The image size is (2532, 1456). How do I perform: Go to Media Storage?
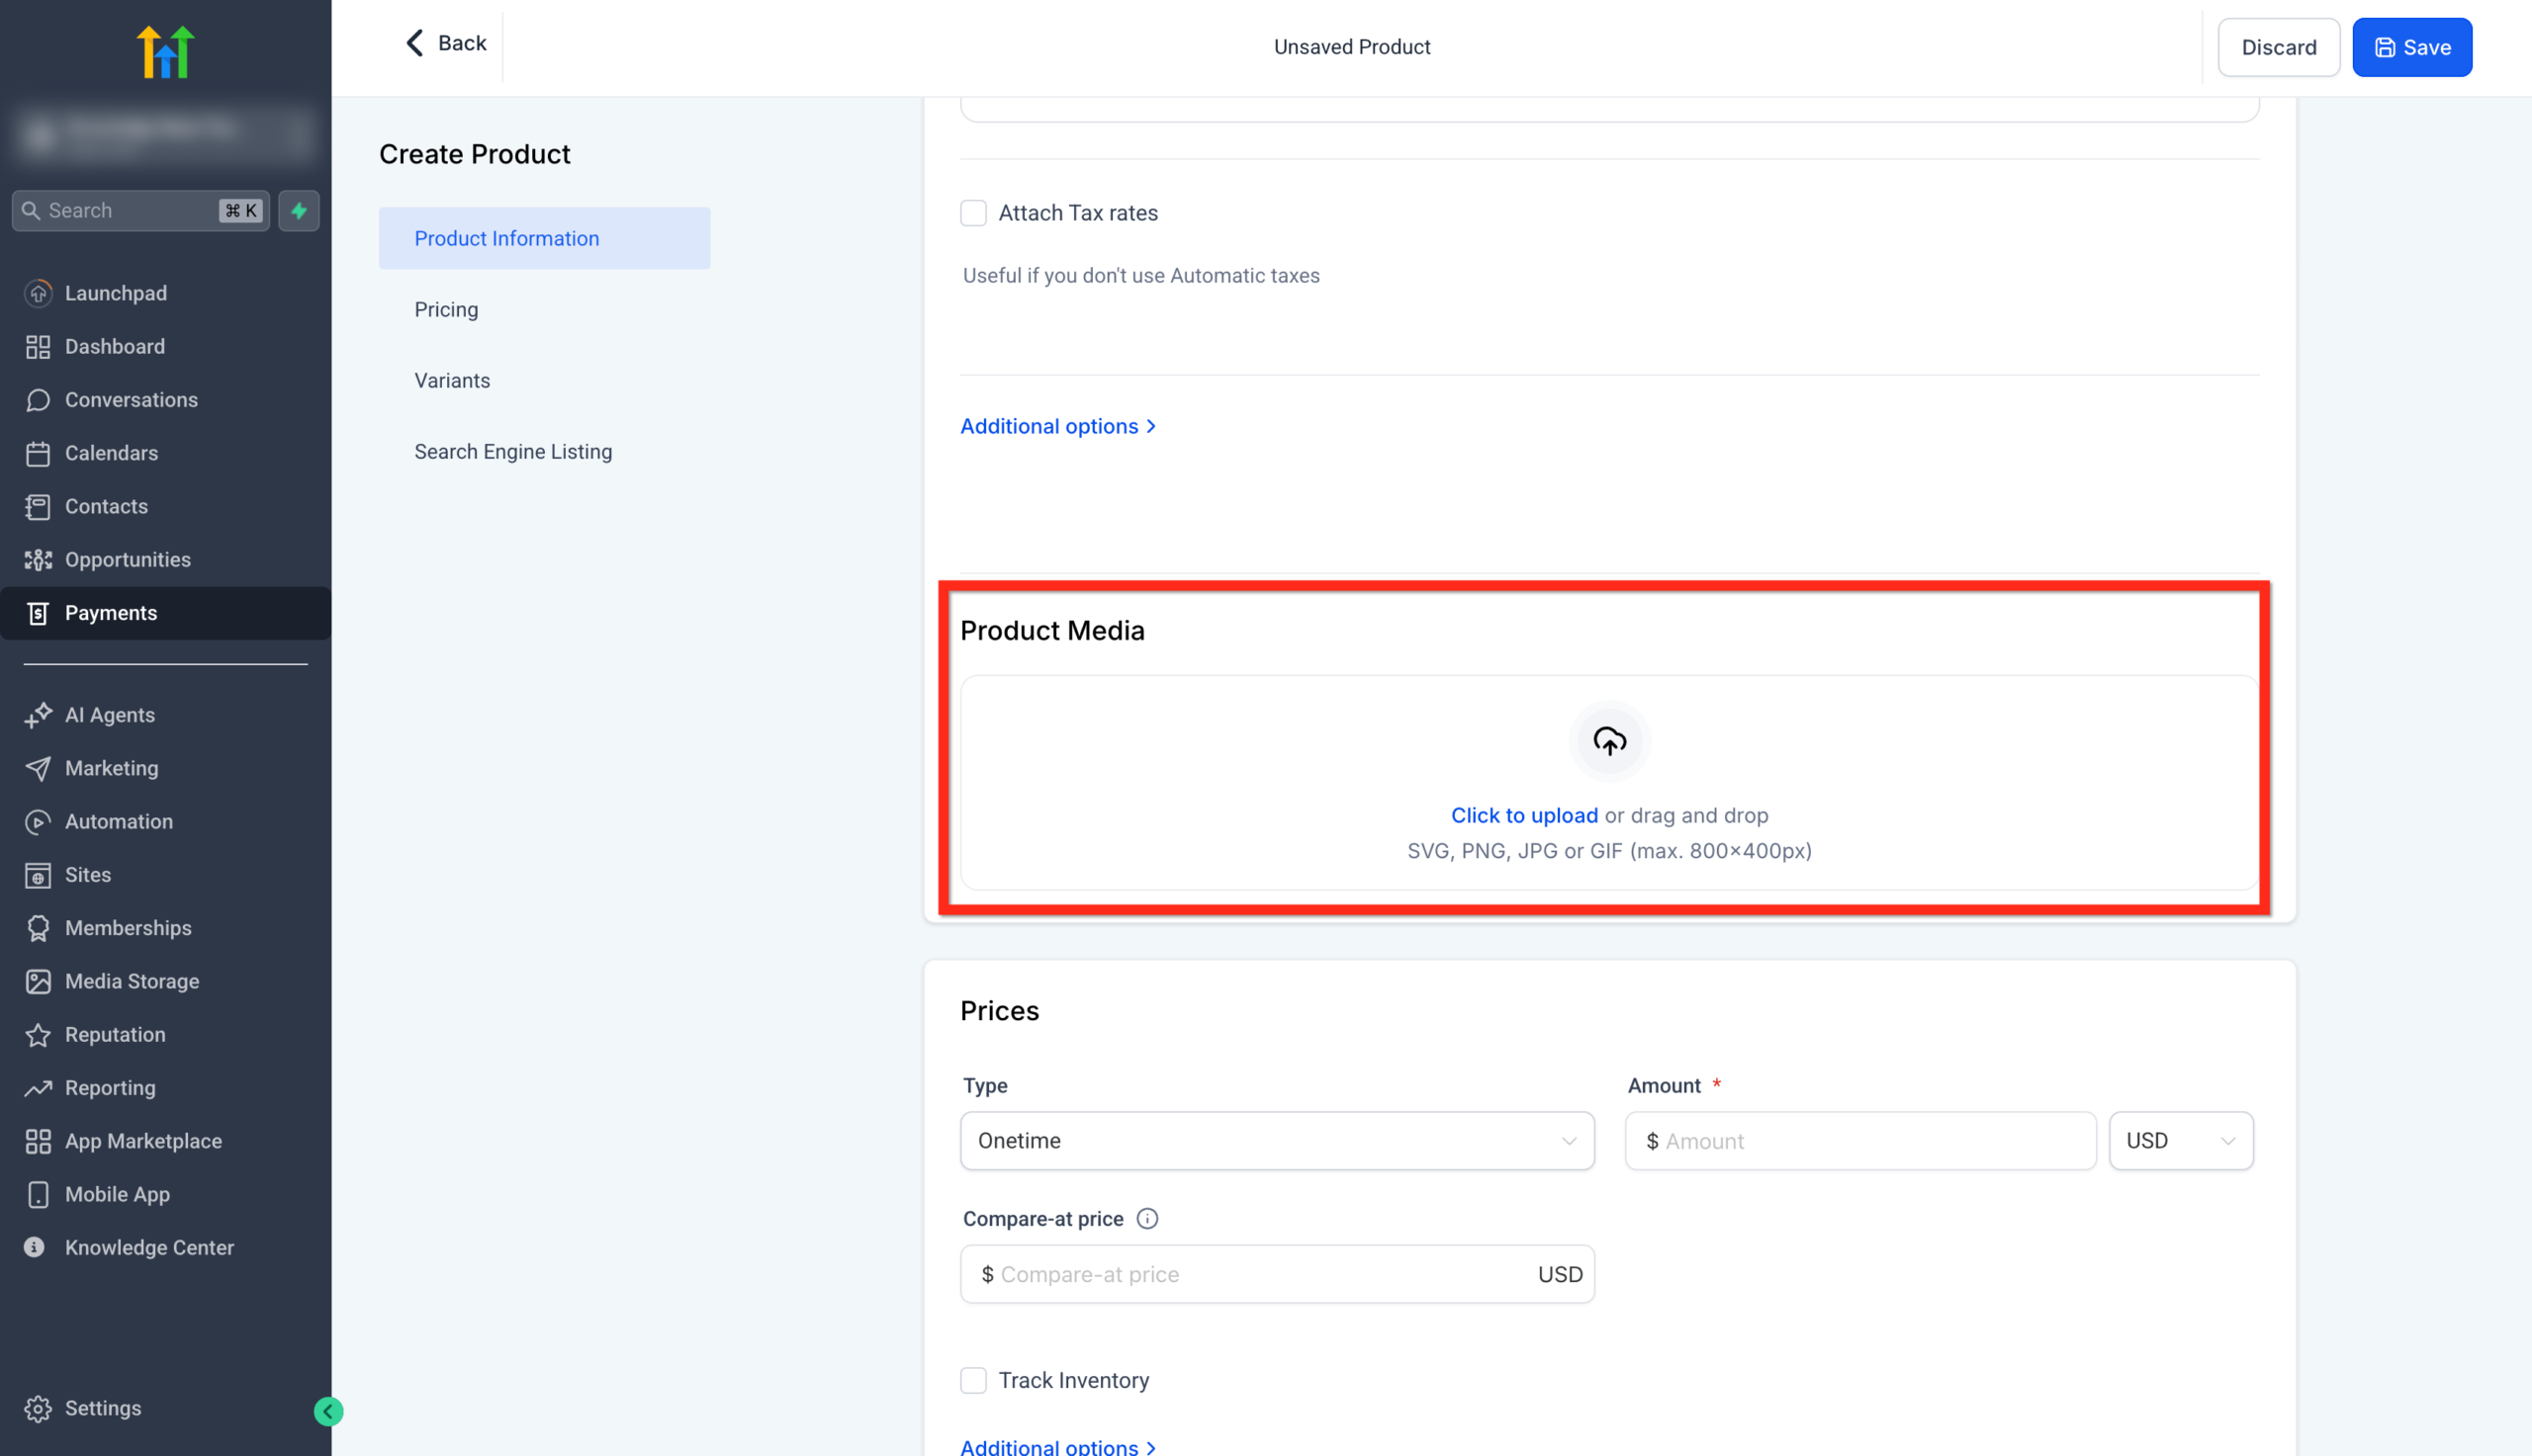133,981
